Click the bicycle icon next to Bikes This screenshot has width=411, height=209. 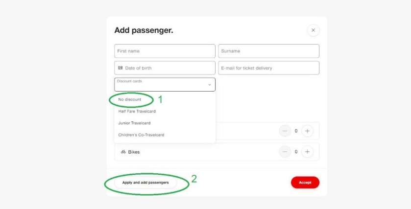[123, 152]
